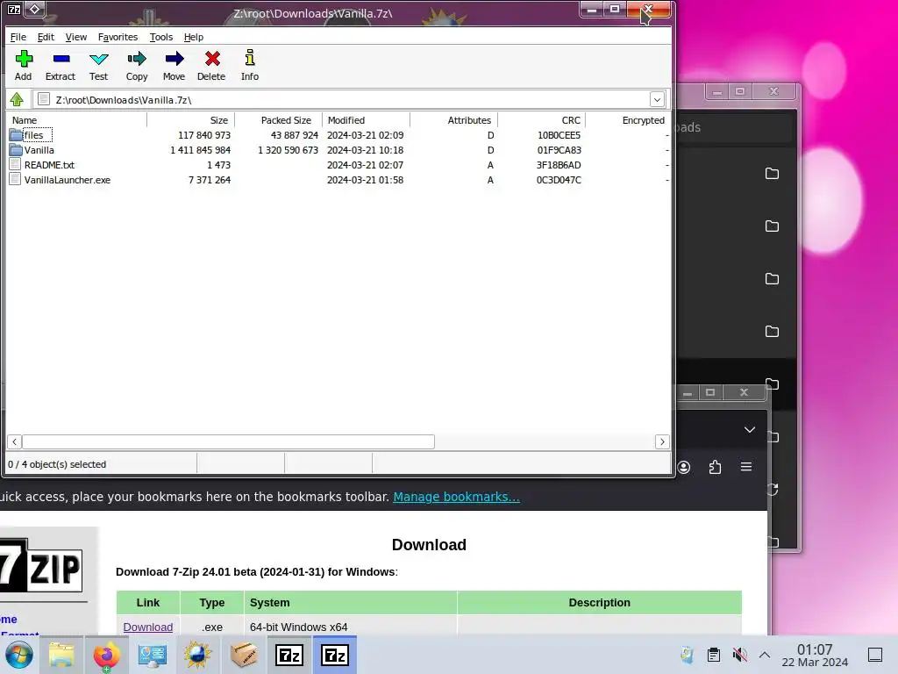Switch to Firefox in the taskbar
This screenshot has height=674, width=898.
pos(106,655)
